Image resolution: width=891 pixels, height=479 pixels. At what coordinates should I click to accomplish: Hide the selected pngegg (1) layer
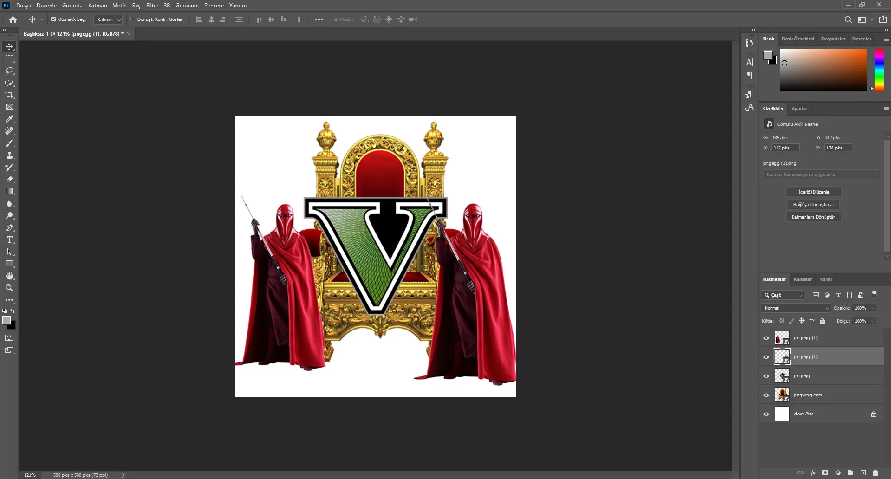click(766, 357)
